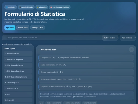This screenshot has height=104, width=138.
Task: Go to 8. TLC in index
Action: coord(18,94)
